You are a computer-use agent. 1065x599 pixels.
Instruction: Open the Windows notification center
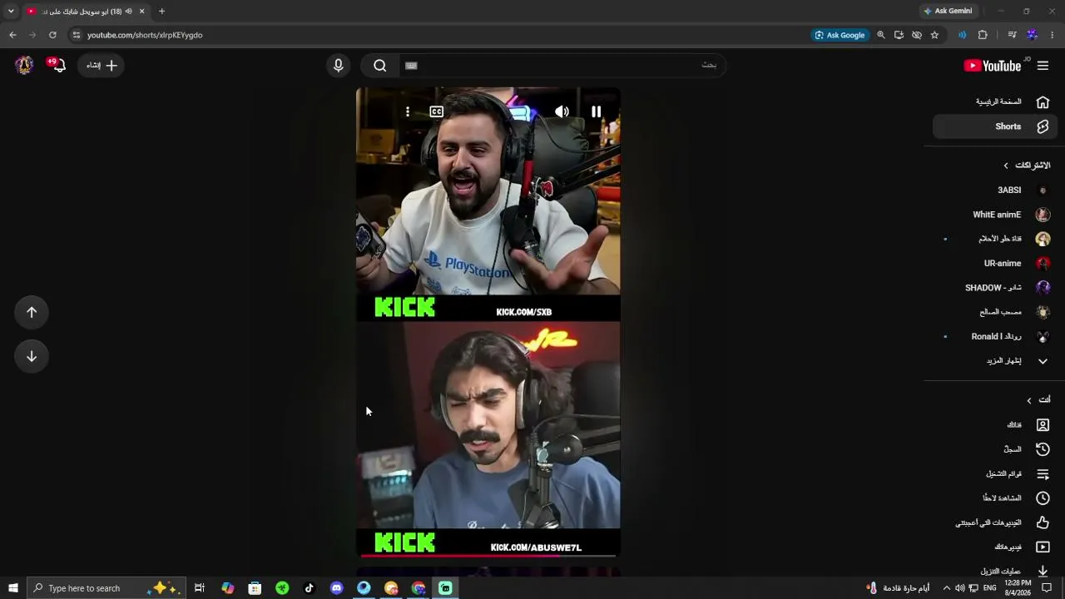click(1048, 588)
